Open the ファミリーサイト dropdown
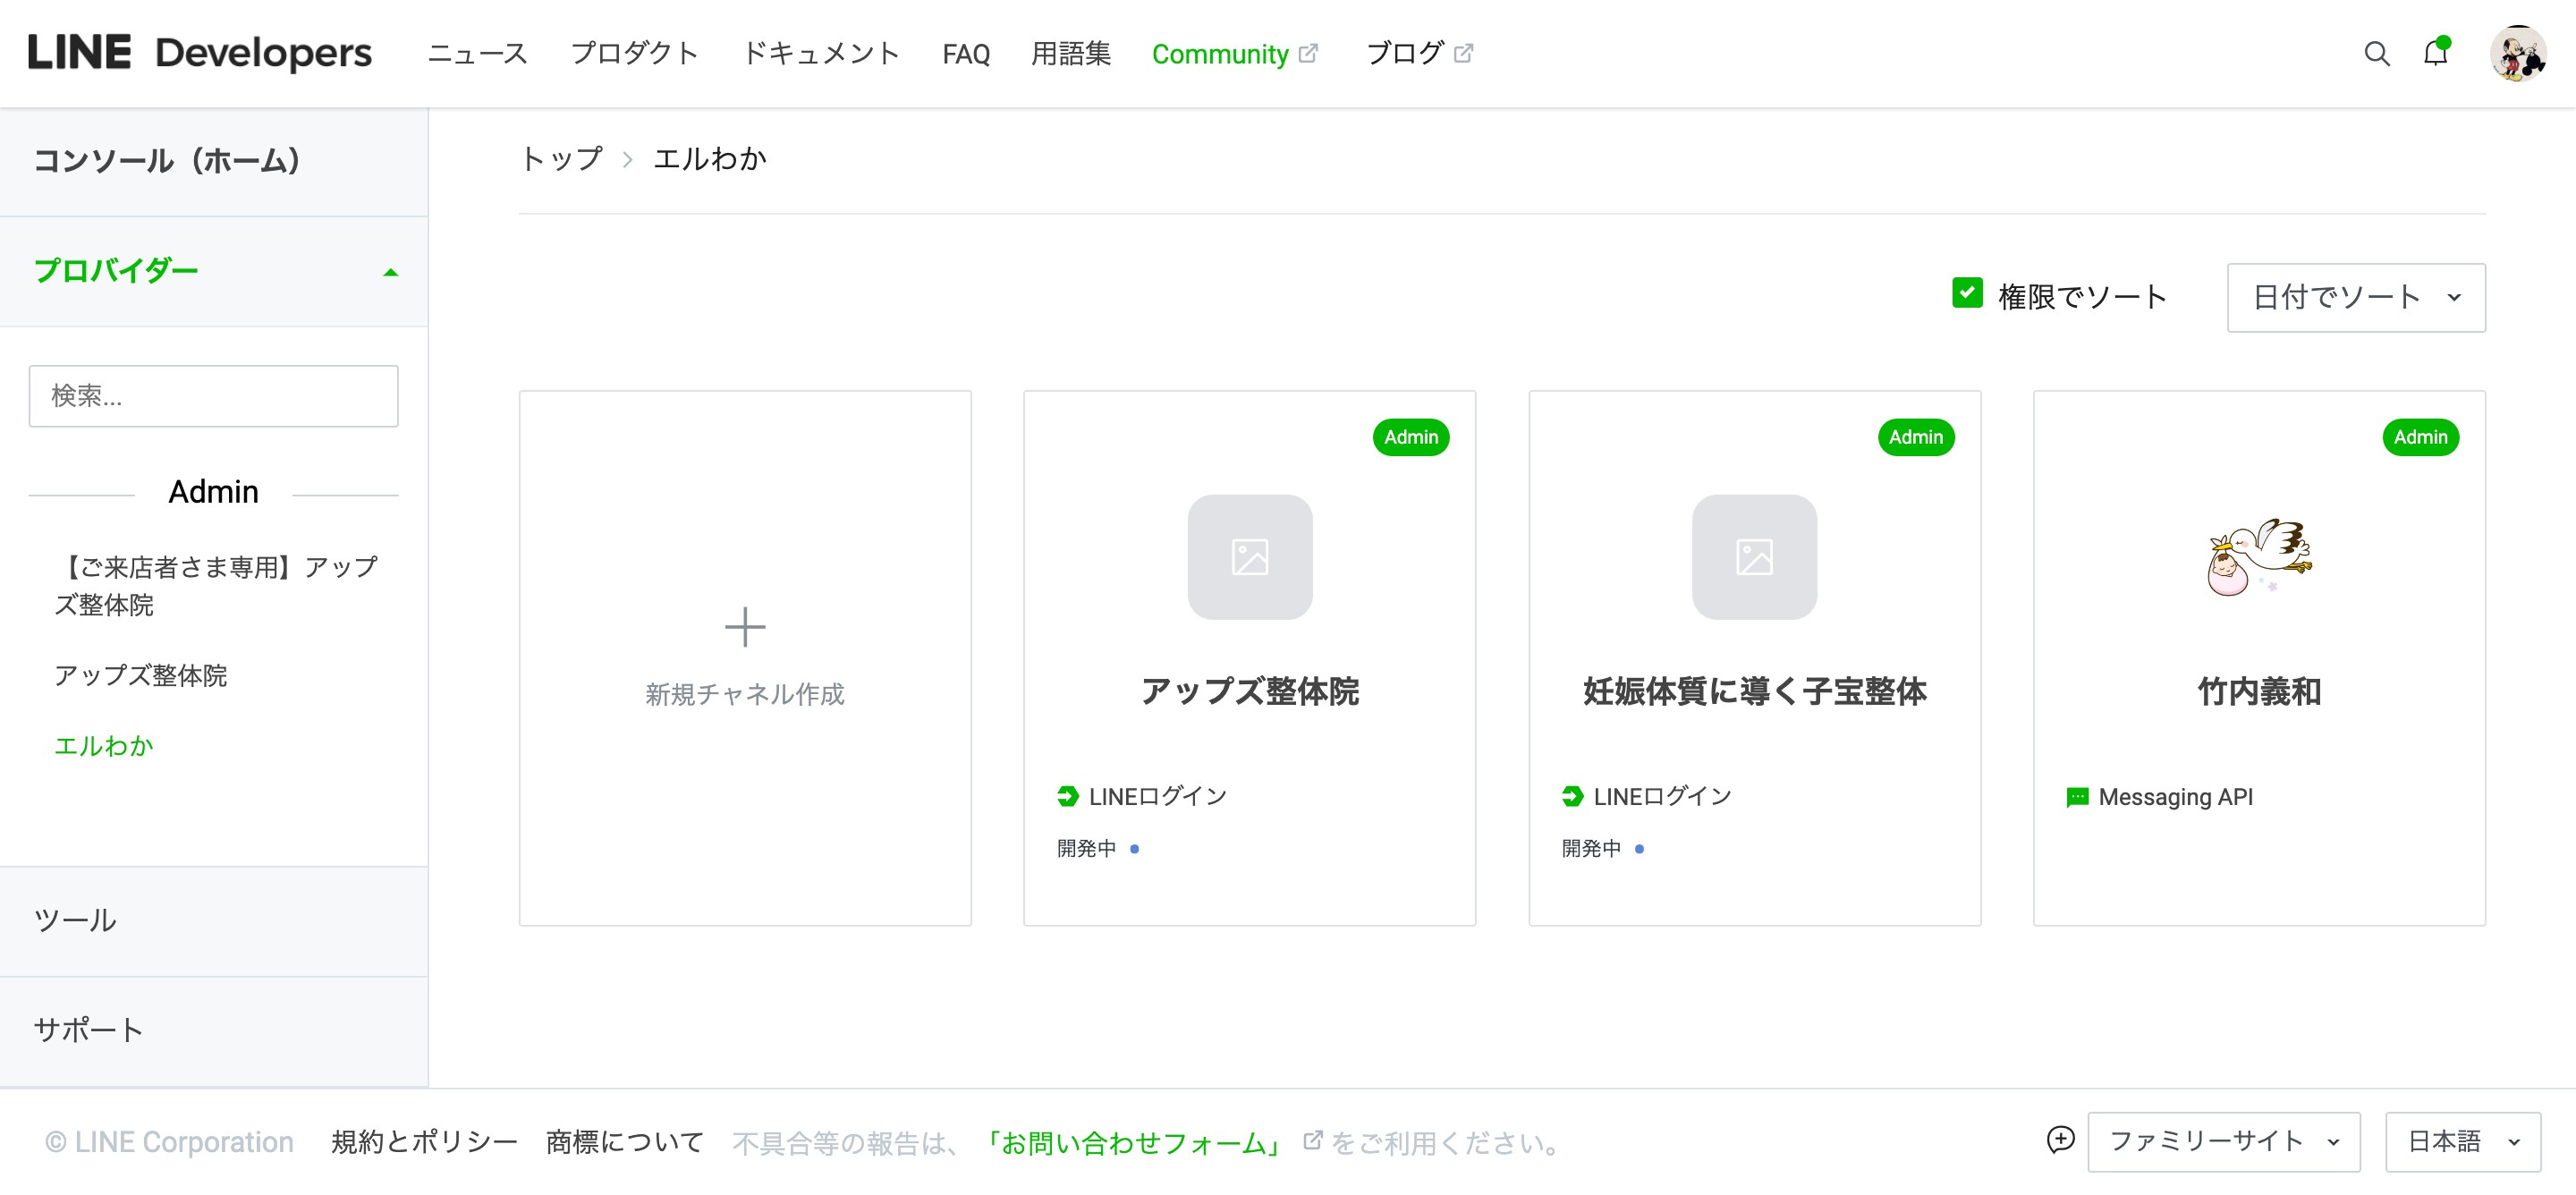Image resolution: width=2576 pixels, height=1195 pixels. pyautogui.click(x=2223, y=1142)
